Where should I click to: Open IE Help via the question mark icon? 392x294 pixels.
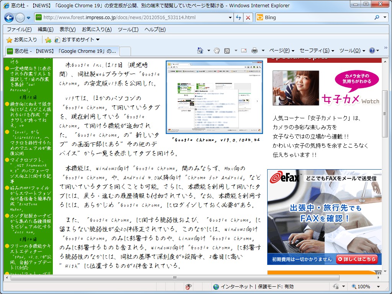[x=372, y=50]
